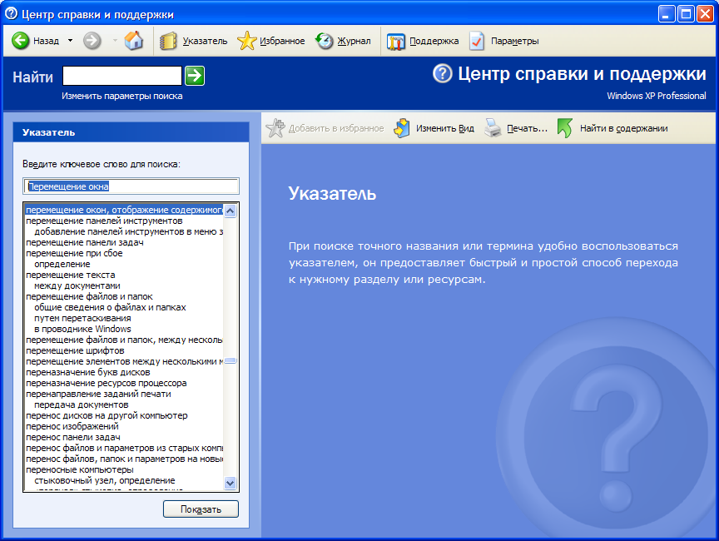
Task: Click the Журнал toolbar label
Action: 354,41
